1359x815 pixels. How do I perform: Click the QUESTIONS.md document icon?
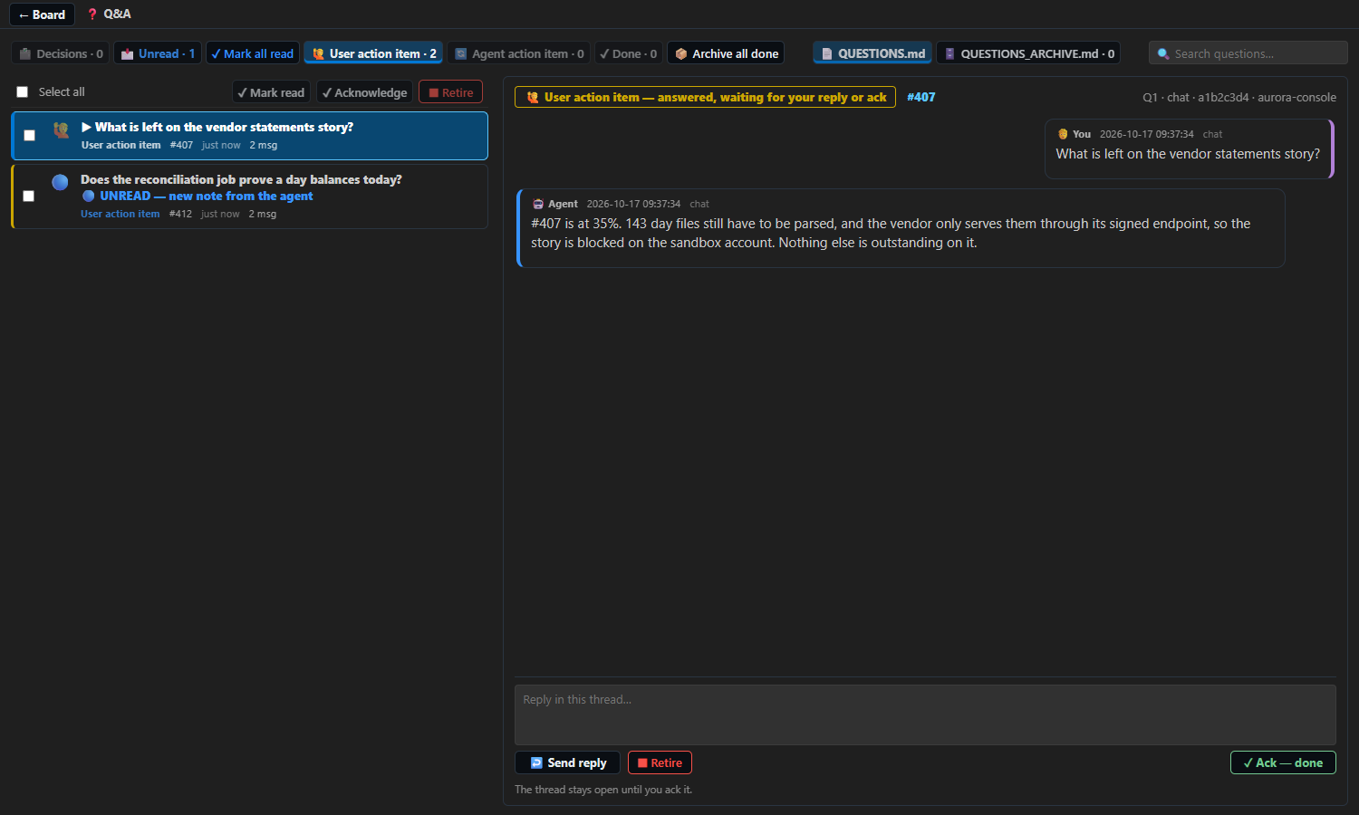coord(826,54)
